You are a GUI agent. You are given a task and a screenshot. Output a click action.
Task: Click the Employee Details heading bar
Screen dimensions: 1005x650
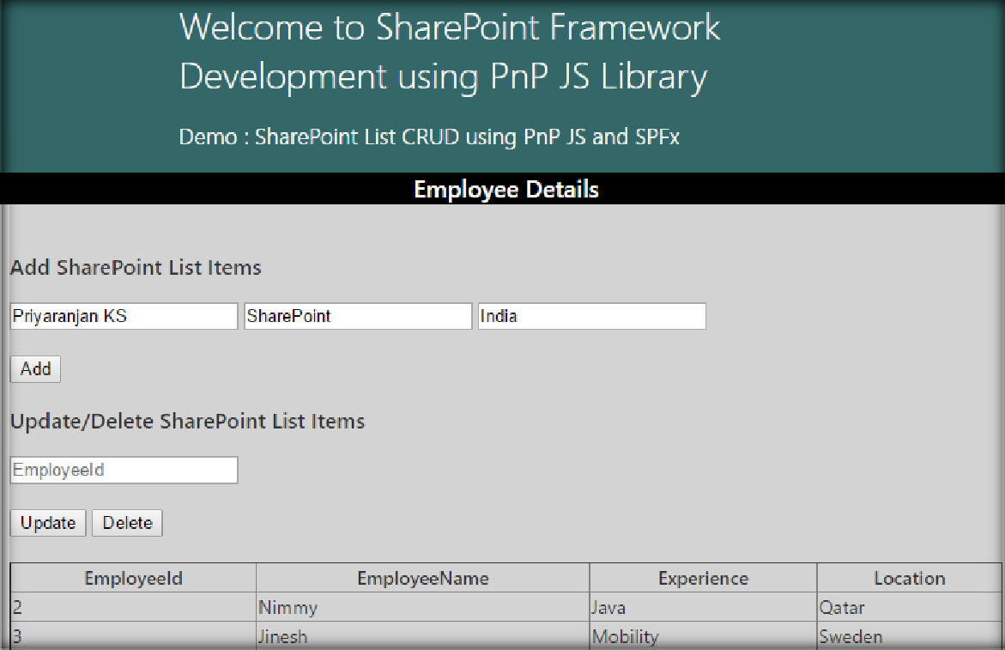(x=503, y=189)
